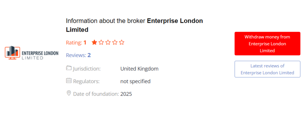Click the Enterprise London Limited logo
Image resolution: width=305 pixels, height=113 pixels.
click(32, 53)
